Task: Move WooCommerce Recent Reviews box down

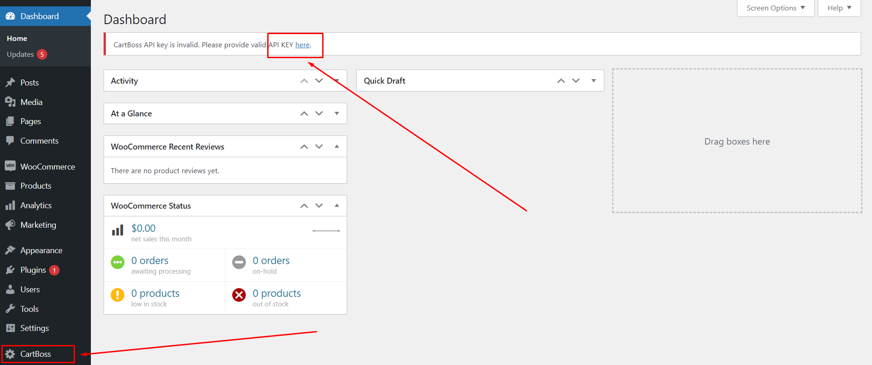Action: [x=319, y=147]
